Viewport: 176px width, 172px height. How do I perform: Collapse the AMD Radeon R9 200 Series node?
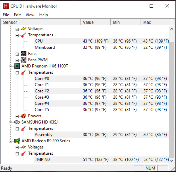point(10,141)
